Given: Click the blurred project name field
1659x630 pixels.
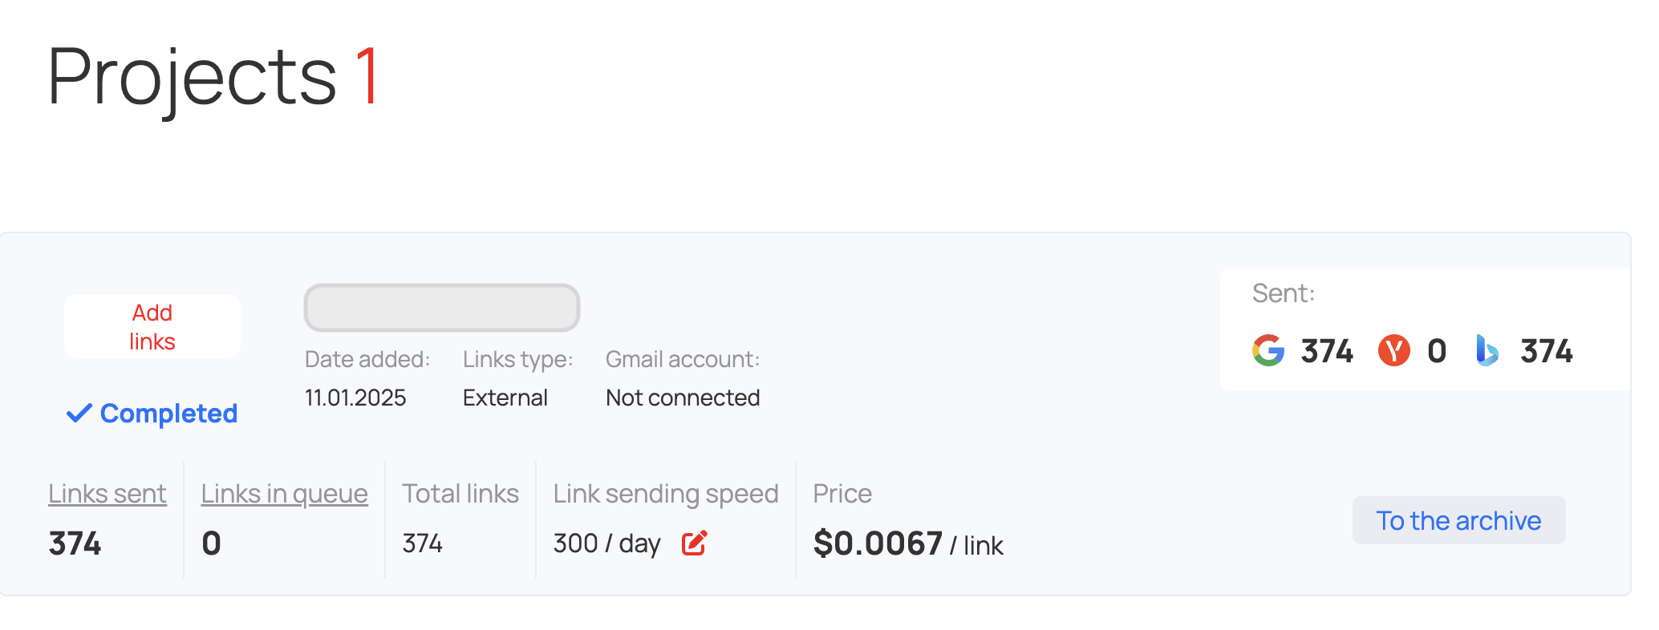Looking at the screenshot, I should (x=441, y=308).
